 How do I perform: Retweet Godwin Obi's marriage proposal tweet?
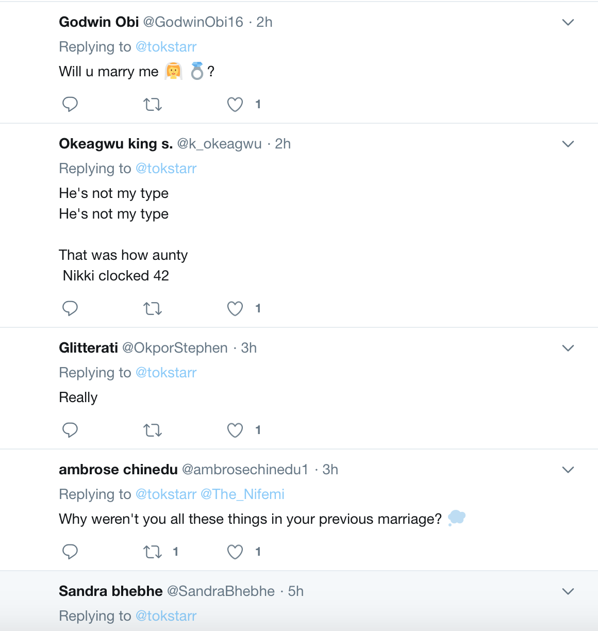153,105
